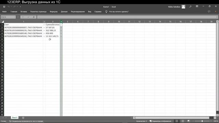Viewport: 219px width, 123px height.
Task: Click the vertical scrollbar up arrow
Action: click(218, 22)
